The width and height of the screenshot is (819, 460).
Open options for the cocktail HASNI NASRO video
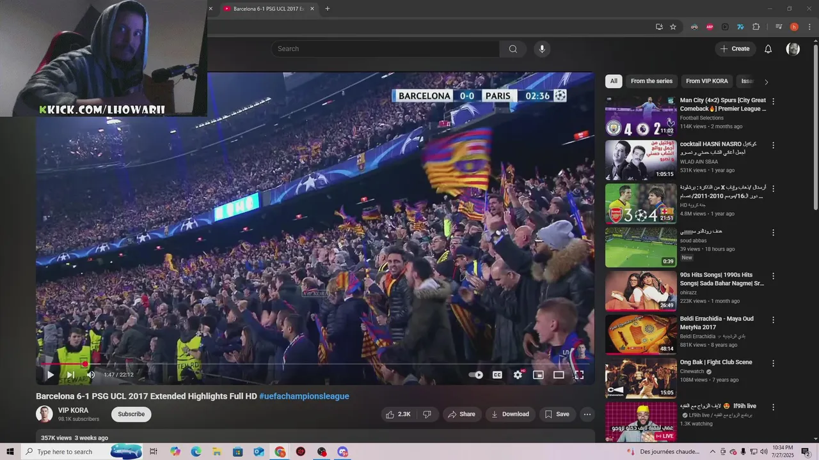773,145
